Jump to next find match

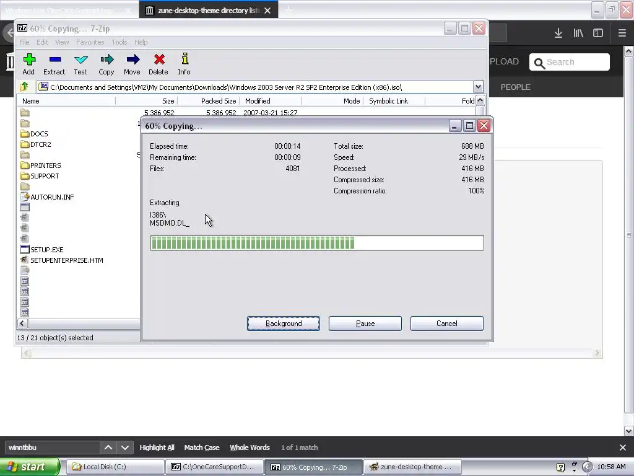pos(125,447)
